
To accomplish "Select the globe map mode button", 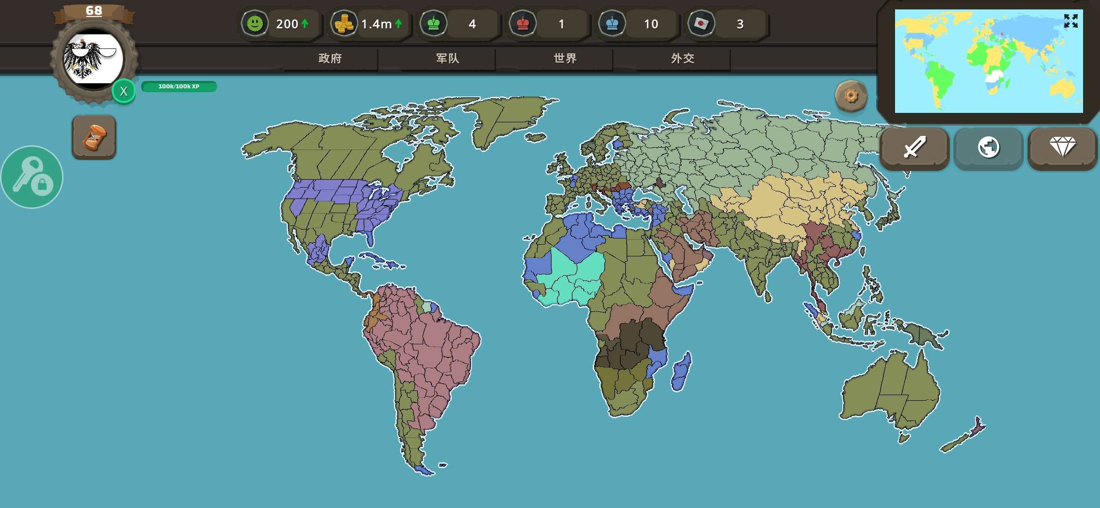I will click(988, 148).
